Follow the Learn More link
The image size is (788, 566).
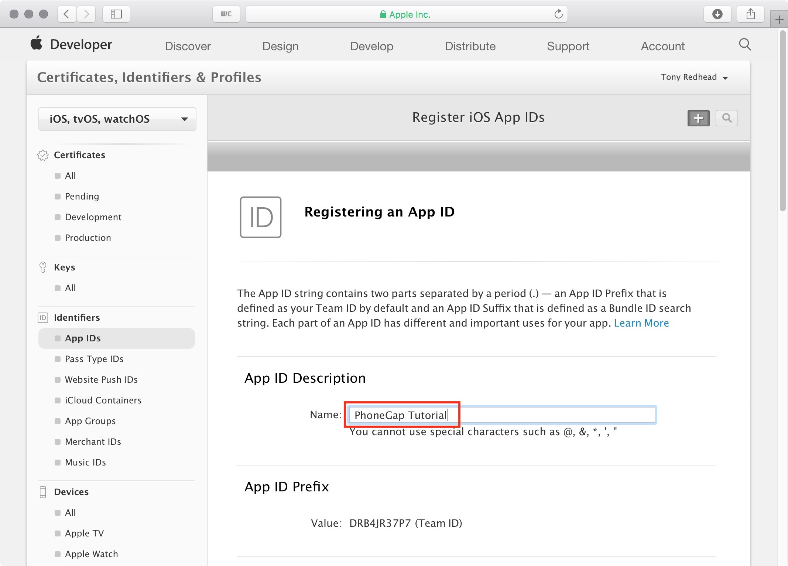[641, 323]
